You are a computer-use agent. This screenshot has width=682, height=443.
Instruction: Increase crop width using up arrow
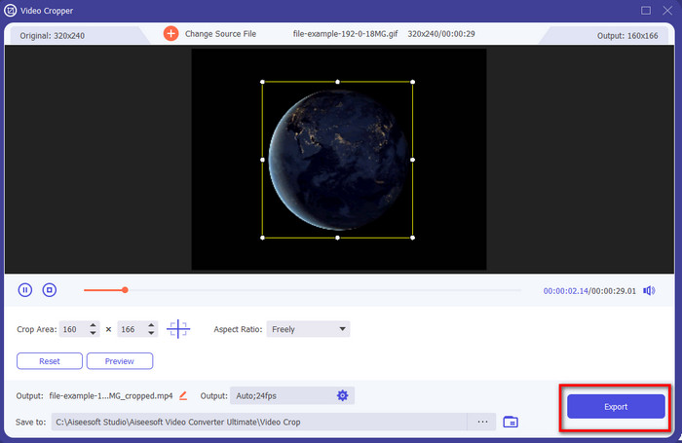click(x=93, y=325)
